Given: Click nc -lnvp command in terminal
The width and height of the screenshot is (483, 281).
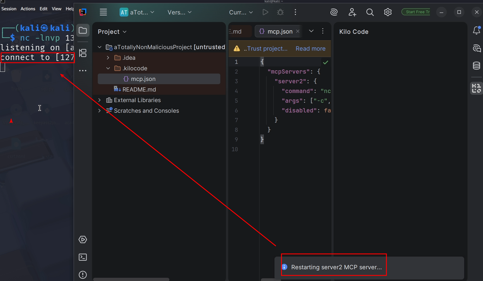Looking at the screenshot, I should click(47, 38).
